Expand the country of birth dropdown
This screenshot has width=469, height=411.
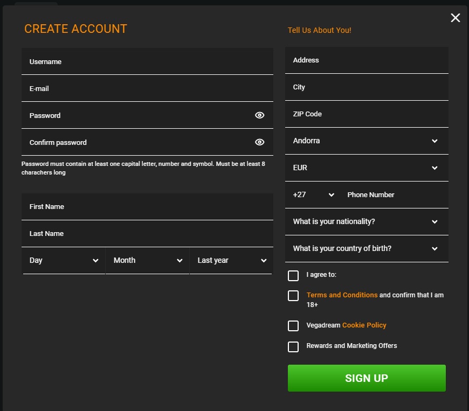[367, 248]
